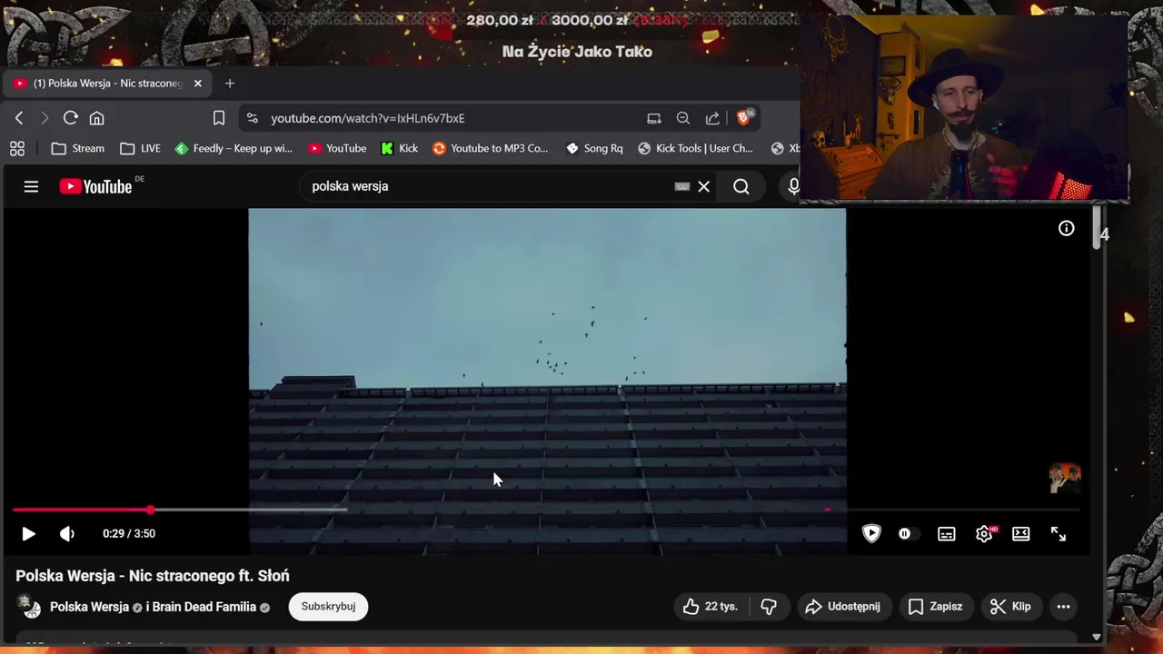Open the Kick bookmark
This screenshot has height=654, width=1163.
[399, 148]
